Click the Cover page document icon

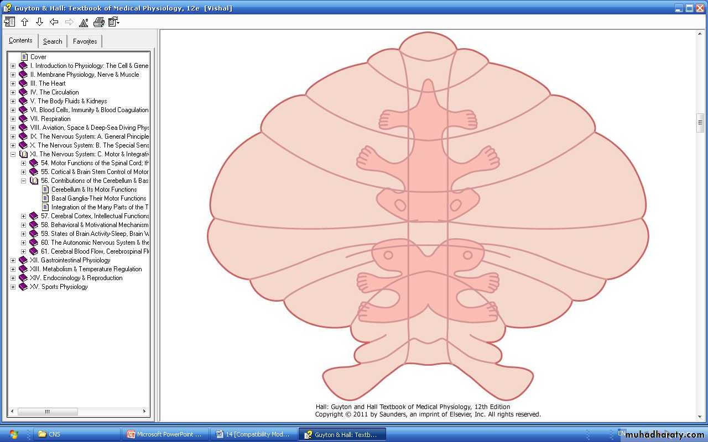[24, 56]
